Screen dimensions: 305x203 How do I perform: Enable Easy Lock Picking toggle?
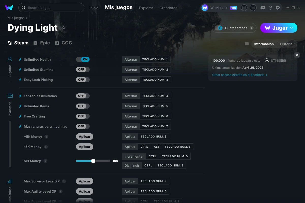click(83, 80)
